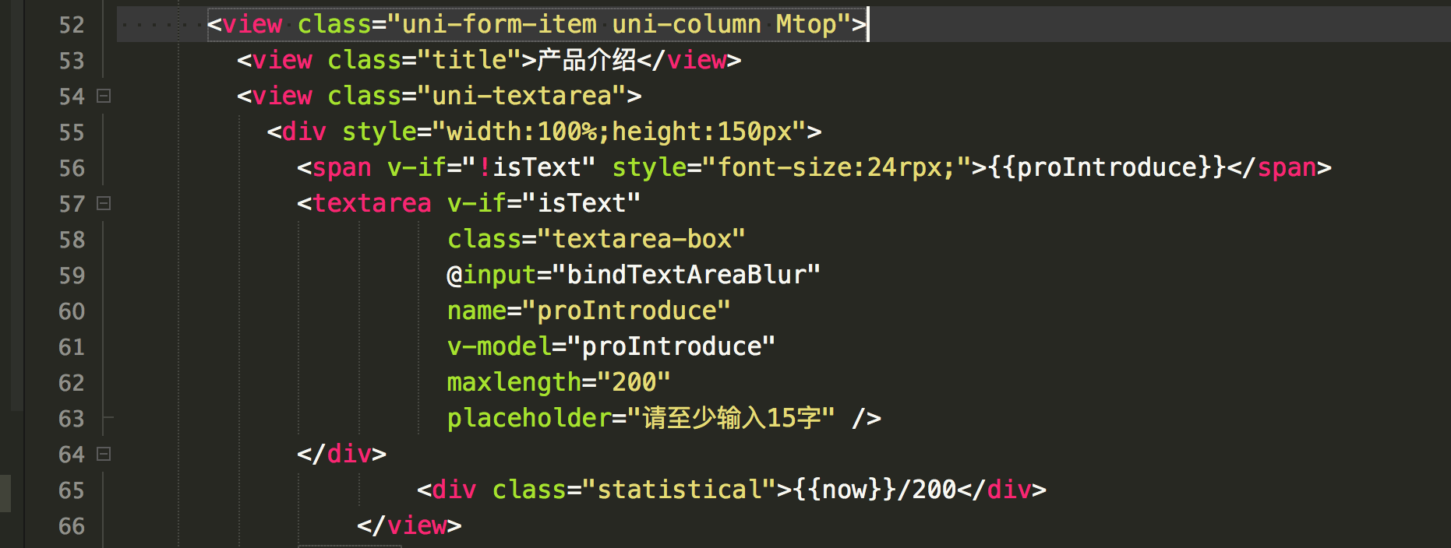This screenshot has width=1451, height=548.
Task: Click the self-closing /> on line 63
Action: pyautogui.click(x=867, y=418)
